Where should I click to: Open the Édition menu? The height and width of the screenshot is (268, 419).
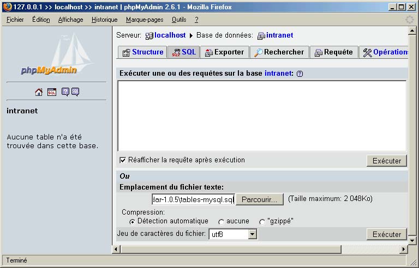(41, 20)
